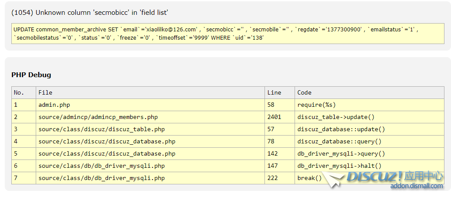The width and height of the screenshot is (451, 197).
Task: Click line number 2401 cell
Action: tap(274, 117)
